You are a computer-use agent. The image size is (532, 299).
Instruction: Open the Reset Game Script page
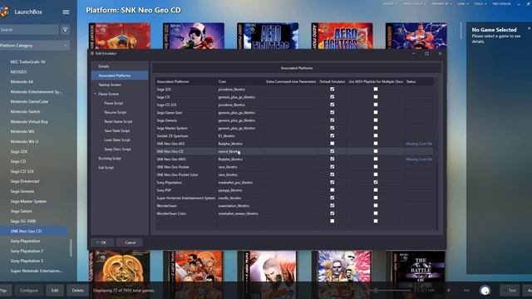point(118,121)
